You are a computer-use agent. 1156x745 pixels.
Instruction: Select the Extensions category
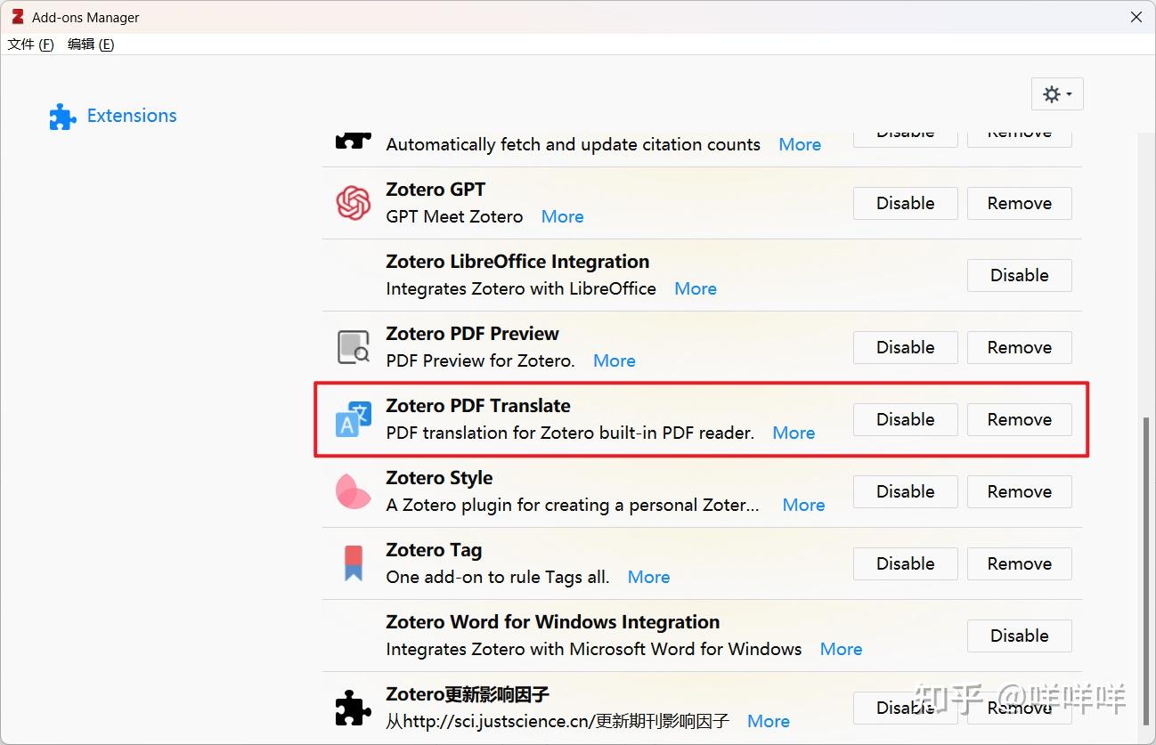click(113, 116)
